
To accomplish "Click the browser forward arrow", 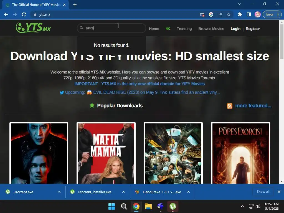I will point(15,14).
